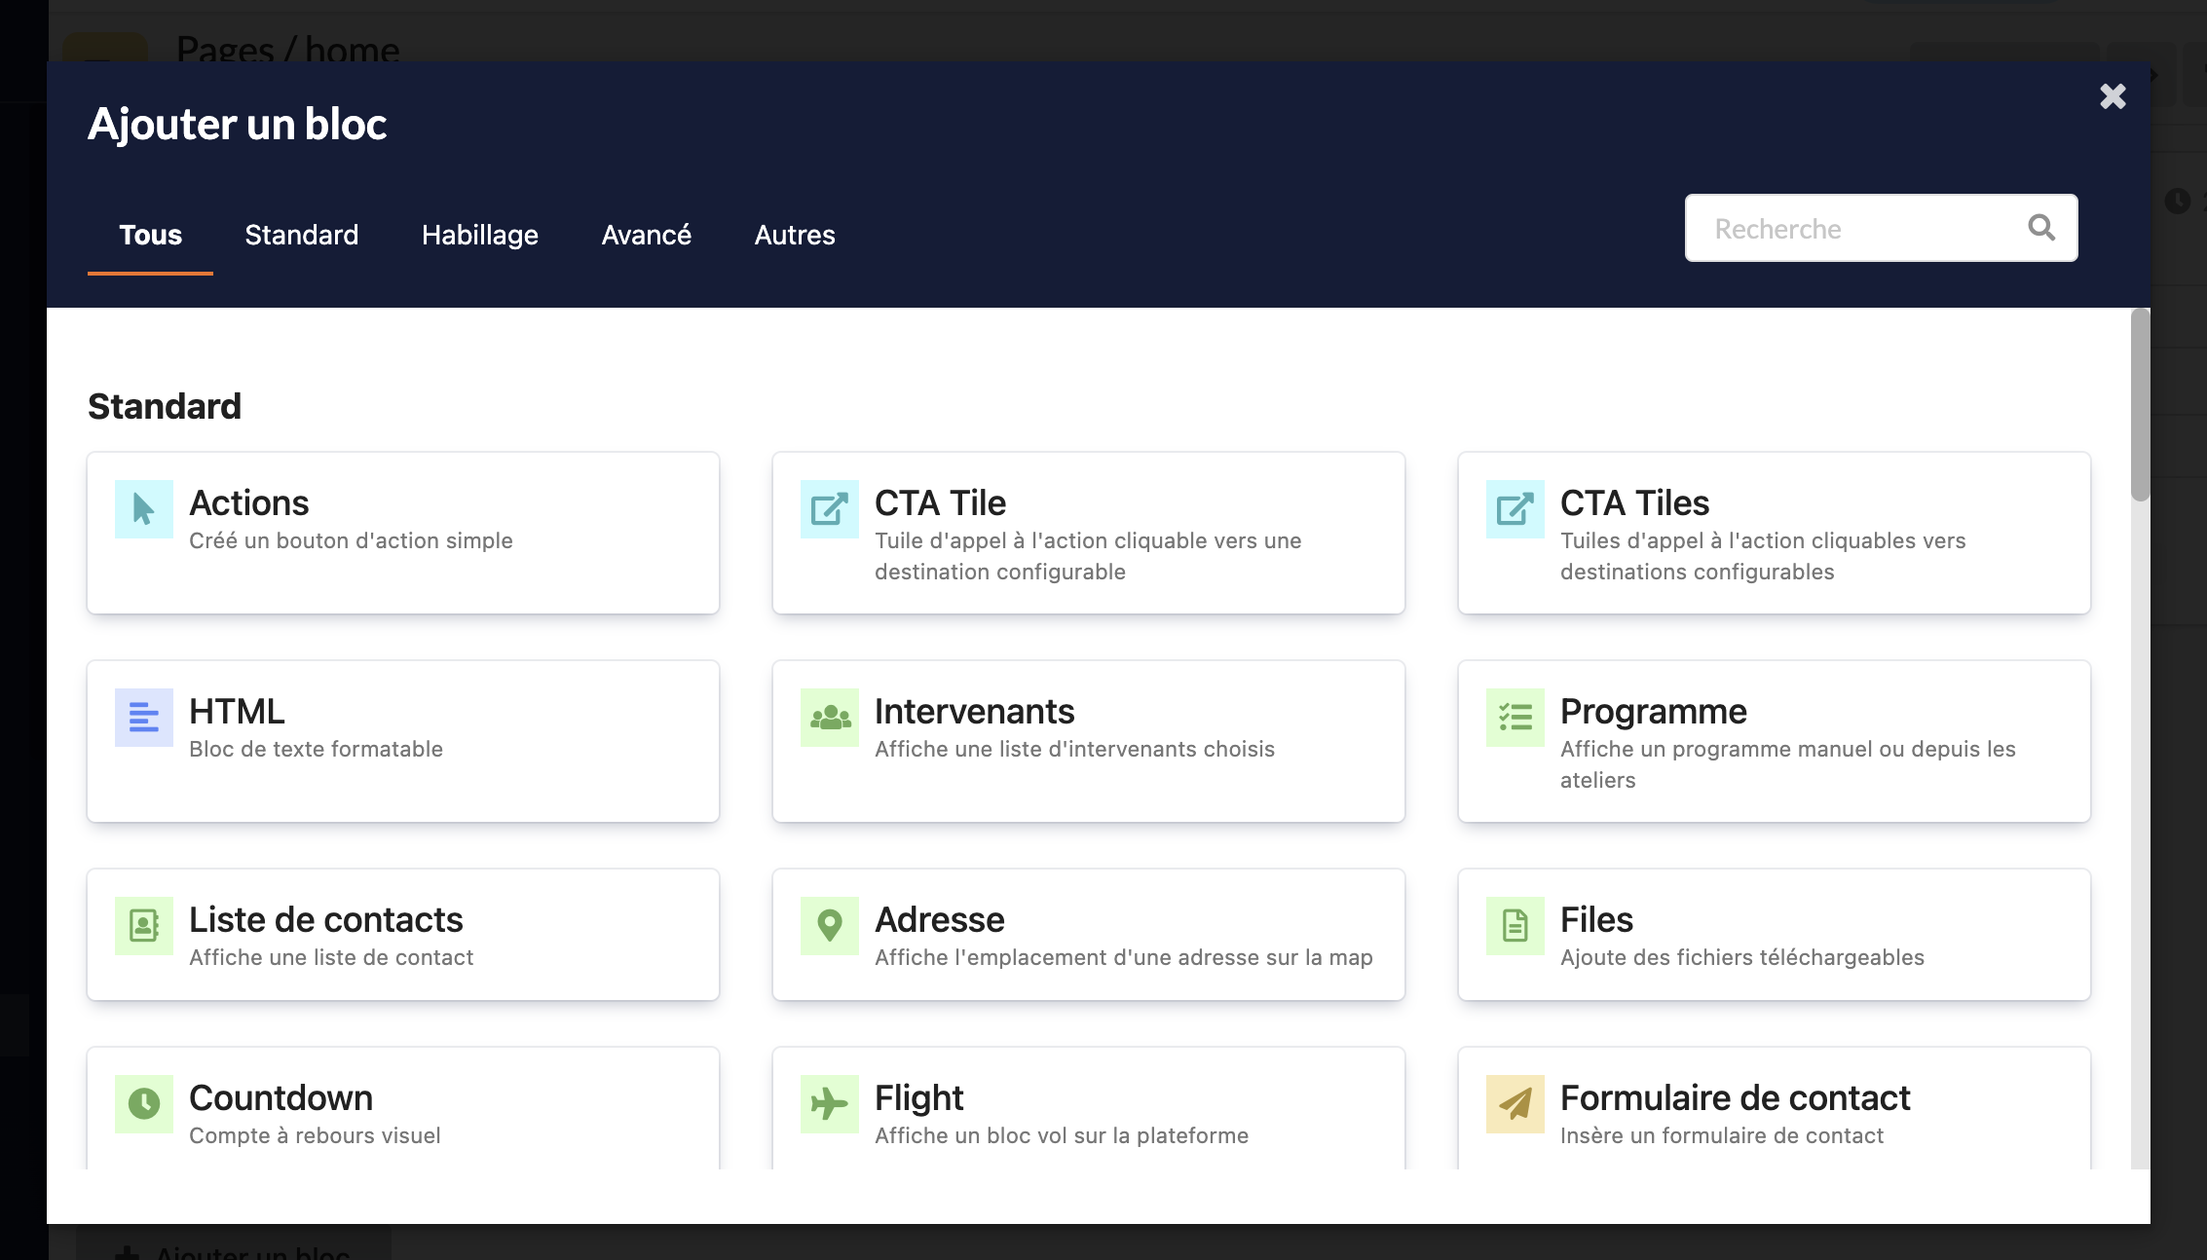
Task: Click the CTA Tile external-link icon
Action: click(x=830, y=509)
